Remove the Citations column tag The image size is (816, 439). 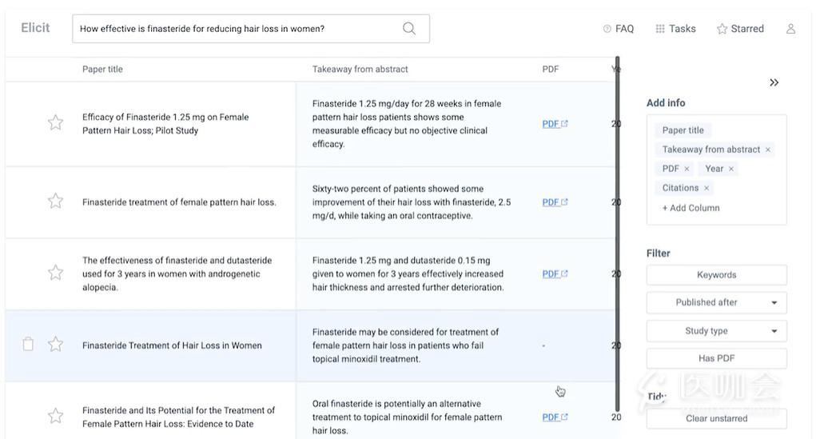point(707,189)
